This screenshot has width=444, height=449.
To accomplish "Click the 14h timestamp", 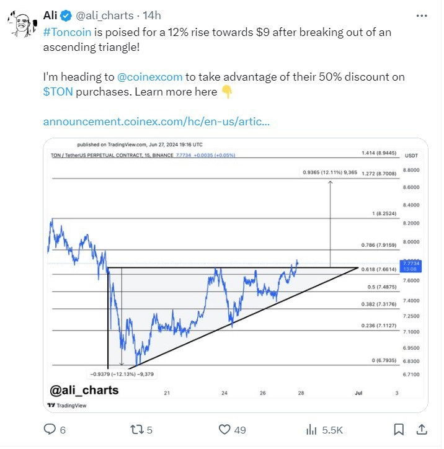I will pyautogui.click(x=152, y=16).
